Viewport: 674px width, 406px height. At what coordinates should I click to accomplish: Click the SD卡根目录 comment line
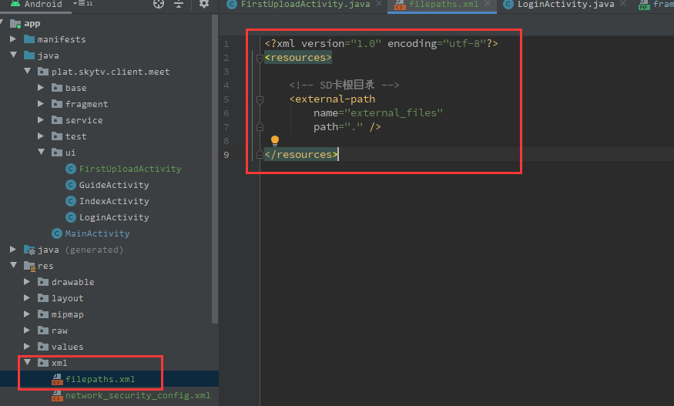click(344, 85)
